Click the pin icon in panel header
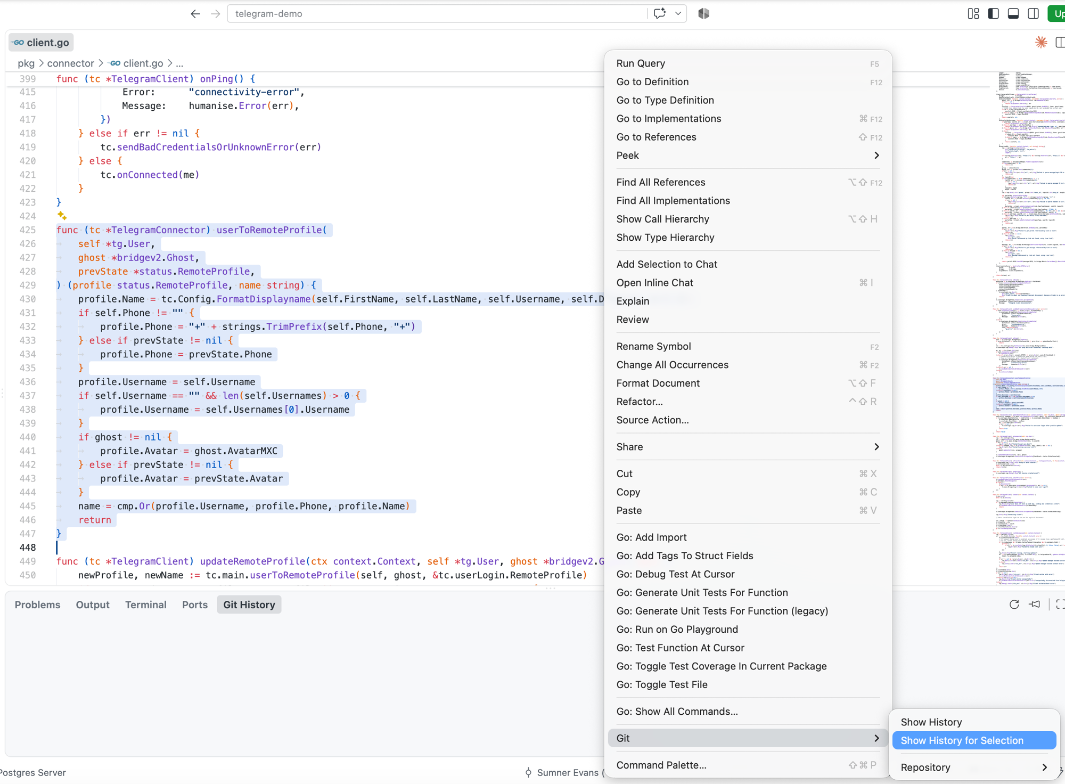Screen dimensions: 1065x784 click(x=1035, y=605)
